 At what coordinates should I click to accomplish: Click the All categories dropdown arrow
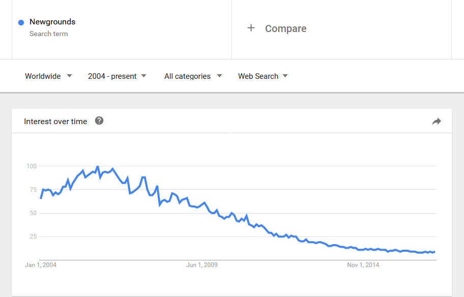[219, 76]
